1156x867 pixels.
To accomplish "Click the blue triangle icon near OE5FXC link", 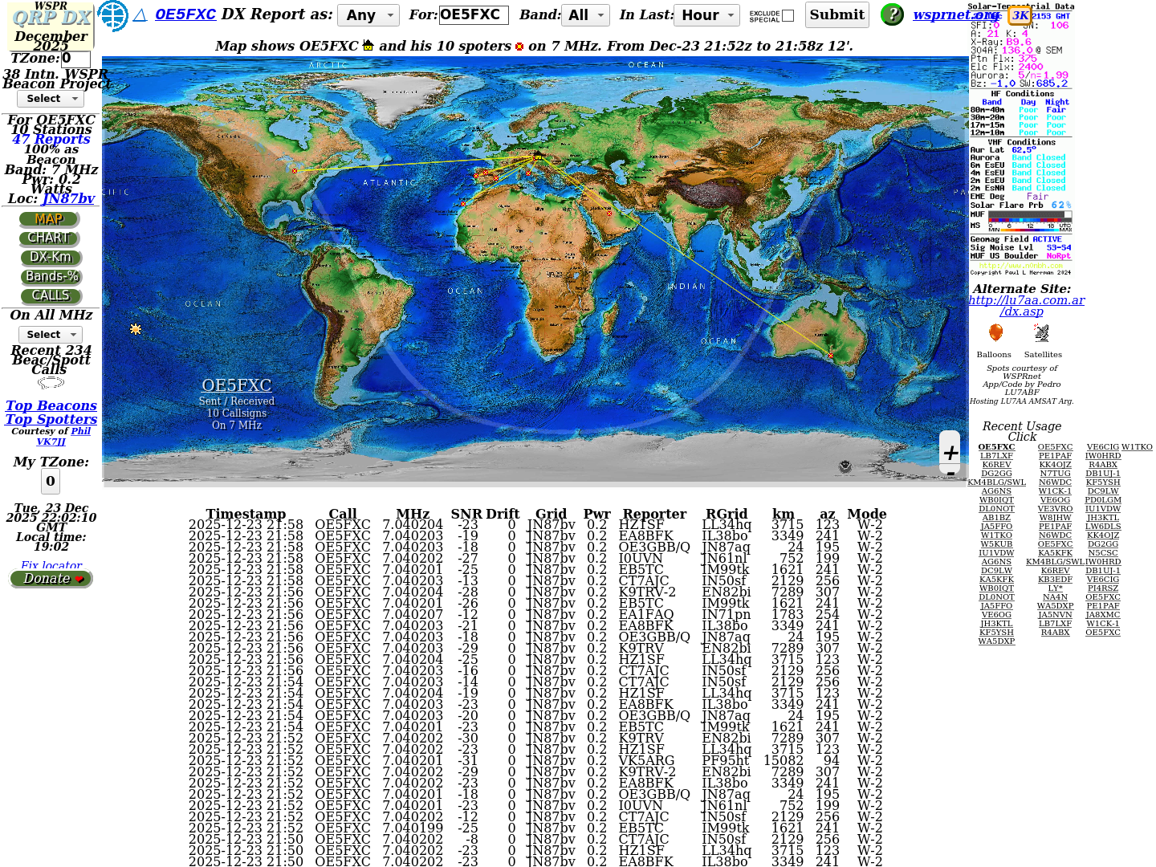I will click(140, 15).
